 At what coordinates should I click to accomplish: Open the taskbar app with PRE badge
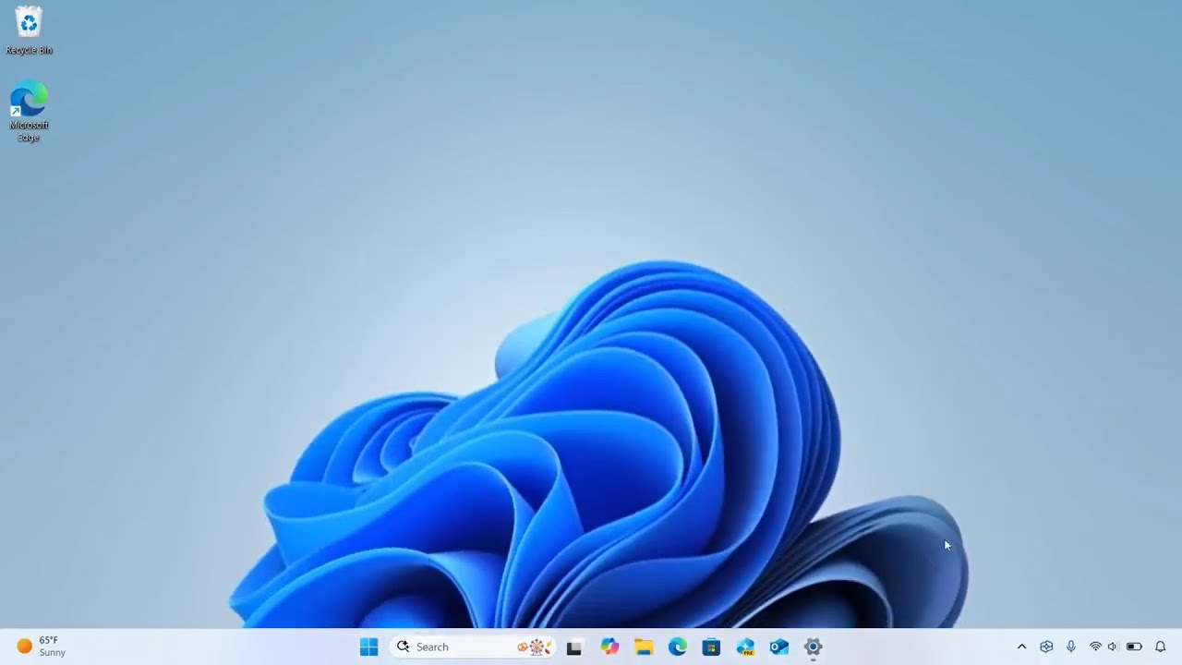tap(745, 647)
